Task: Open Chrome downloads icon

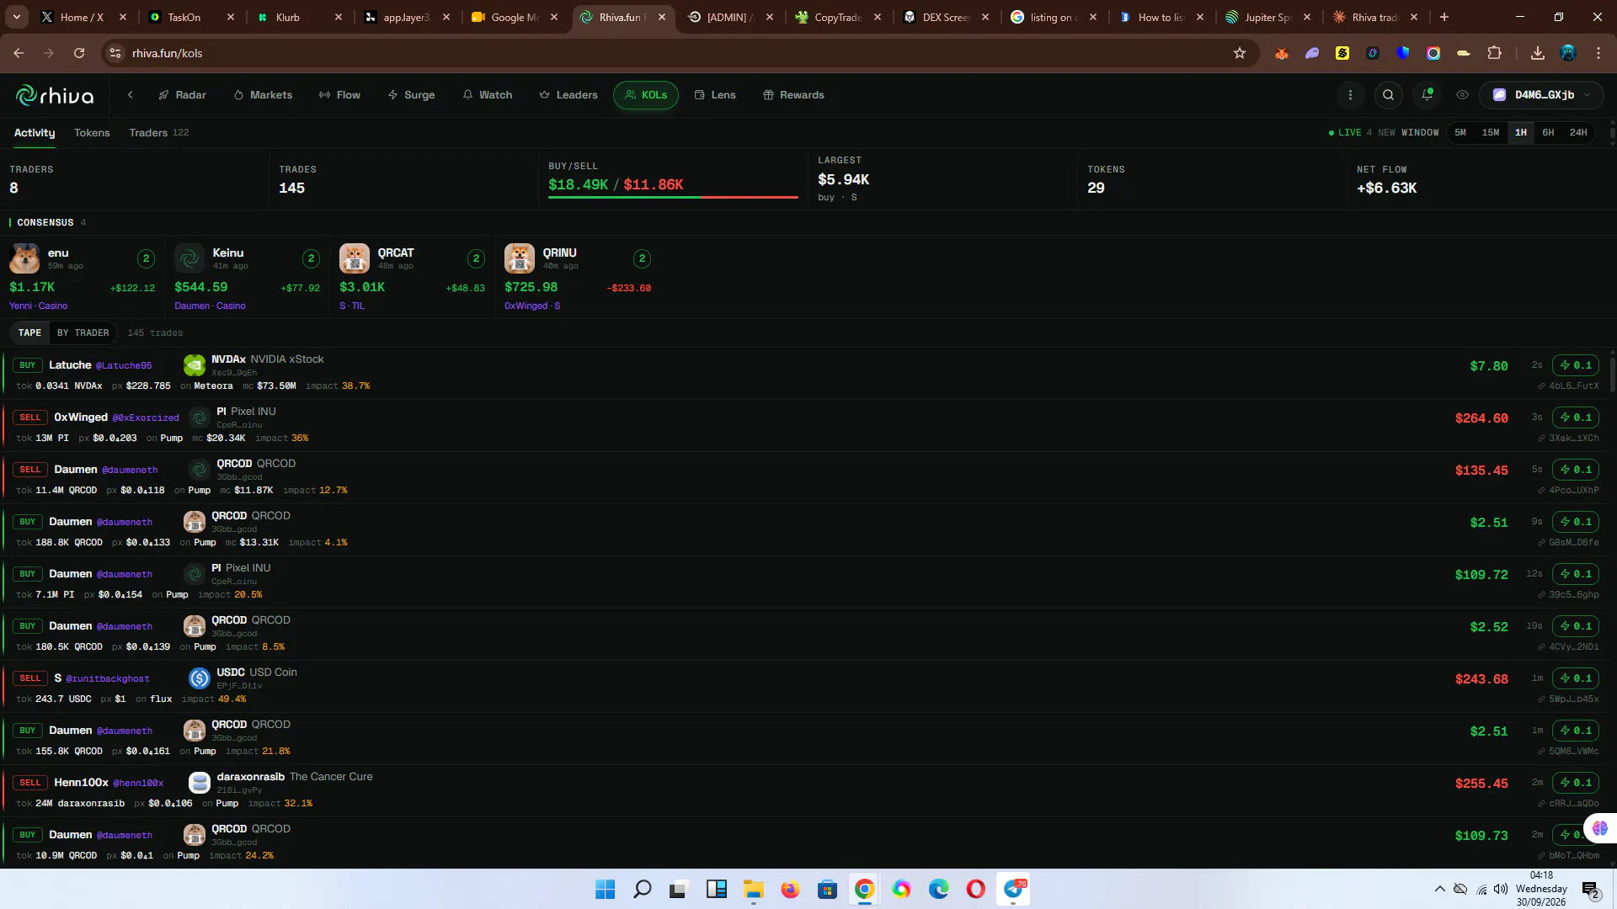Action: click(1538, 53)
